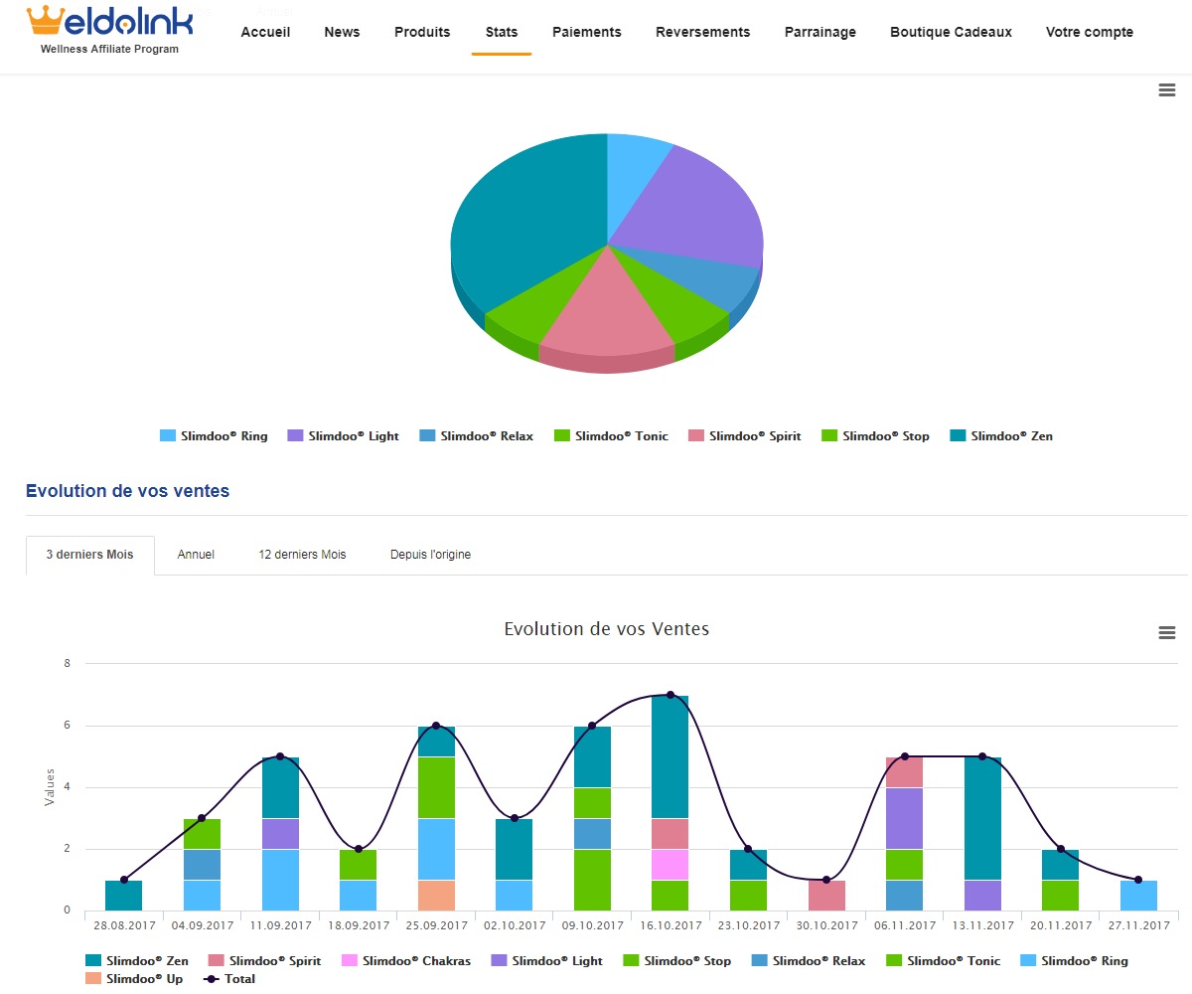Open the Evolution de vos Ventes chart menu icon
The width and height of the screenshot is (1192, 994).
(1167, 633)
